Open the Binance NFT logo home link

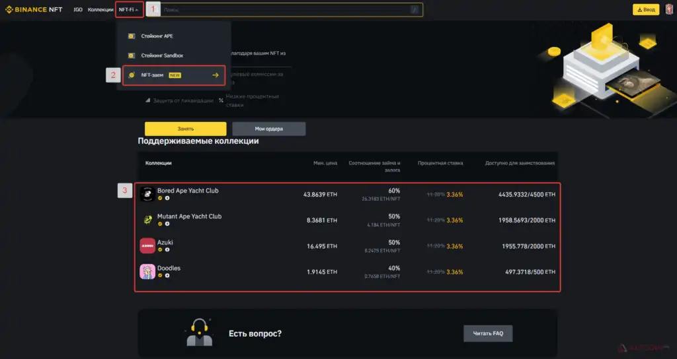(x=34, y=9)
